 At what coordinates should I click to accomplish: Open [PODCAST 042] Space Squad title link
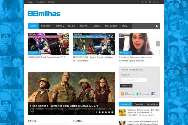(x=93, y=59)
